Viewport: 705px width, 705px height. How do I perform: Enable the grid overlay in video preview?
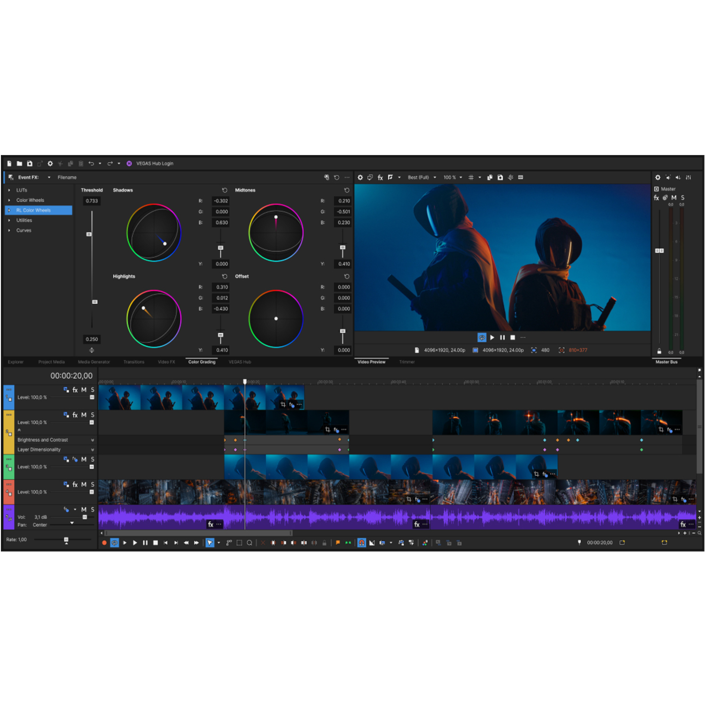[471, 178]
